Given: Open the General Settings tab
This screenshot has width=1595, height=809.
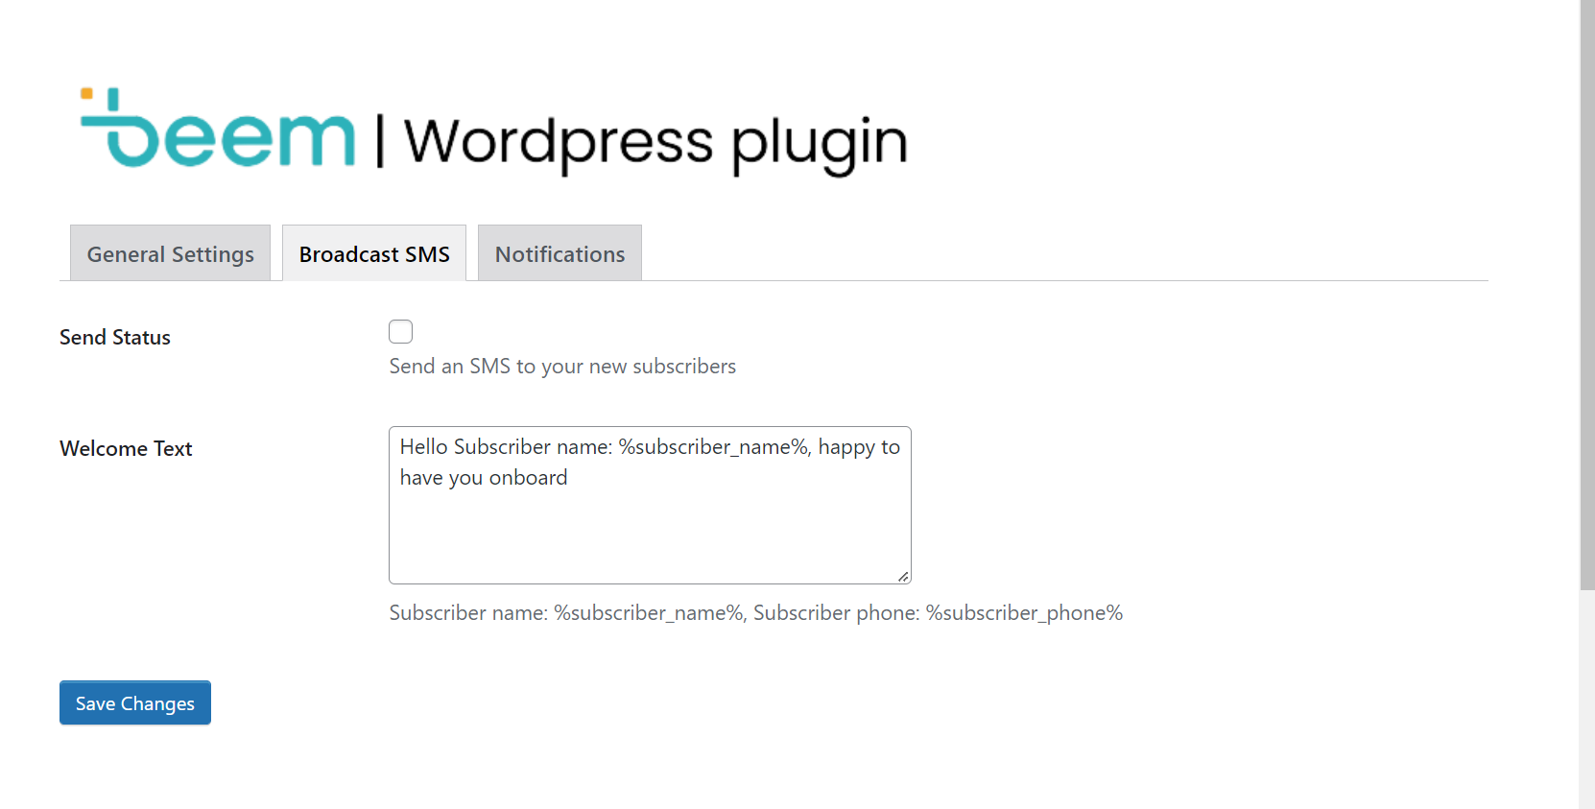Looking at the screenshot, I should [x=170, y=253].
